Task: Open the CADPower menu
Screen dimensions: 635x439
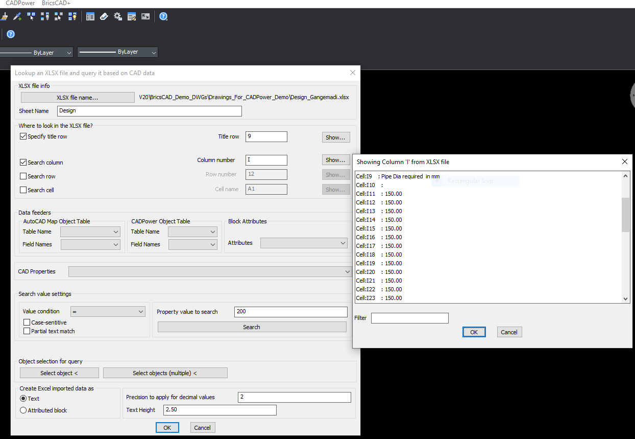Action: tap(20, 3)
